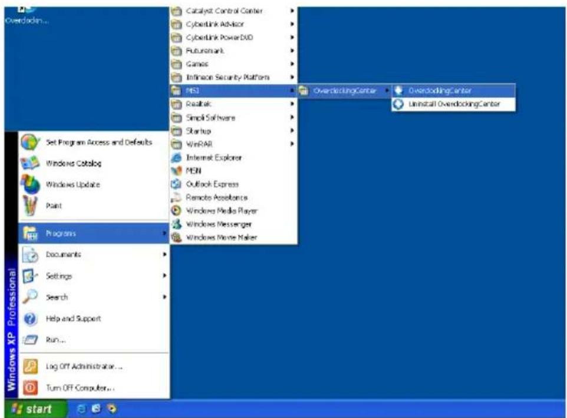567x418 pixels.
Task: Expand the Programs submenu arrow
Action: click(164, 233)
